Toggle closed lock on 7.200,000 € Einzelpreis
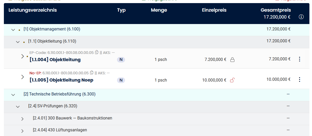Image resolution: width=312 pixels, height=136 pixels. (232, 60)
